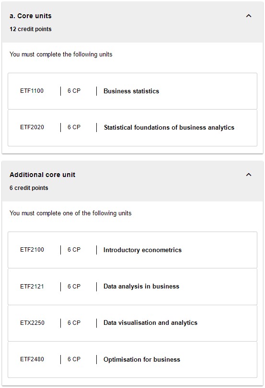Screen dimensions: 265x388
Task: Click the 'a. Core units' heading
Action: coord(31,16)
